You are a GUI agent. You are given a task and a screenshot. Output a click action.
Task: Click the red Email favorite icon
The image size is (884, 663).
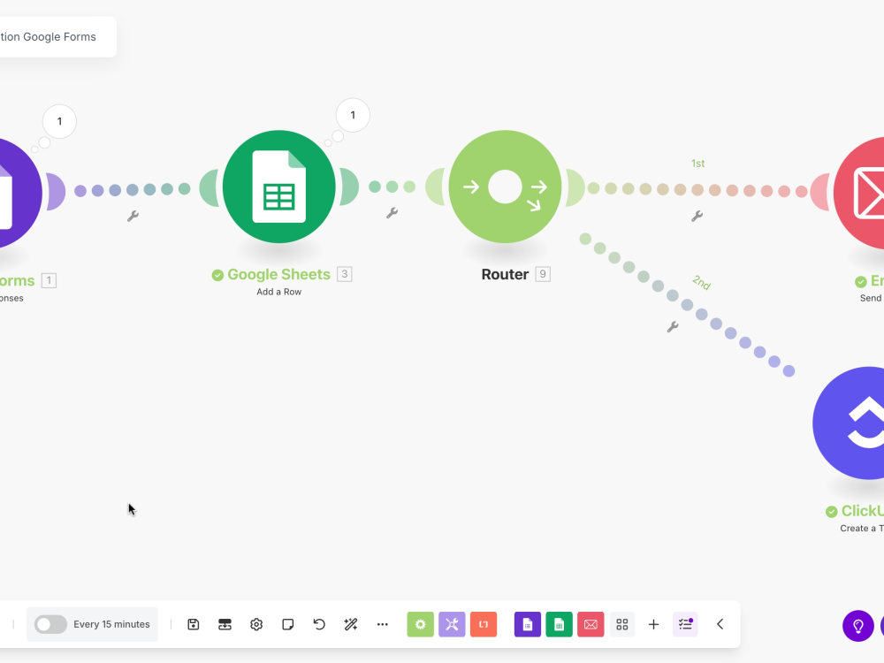coord(591,624)
